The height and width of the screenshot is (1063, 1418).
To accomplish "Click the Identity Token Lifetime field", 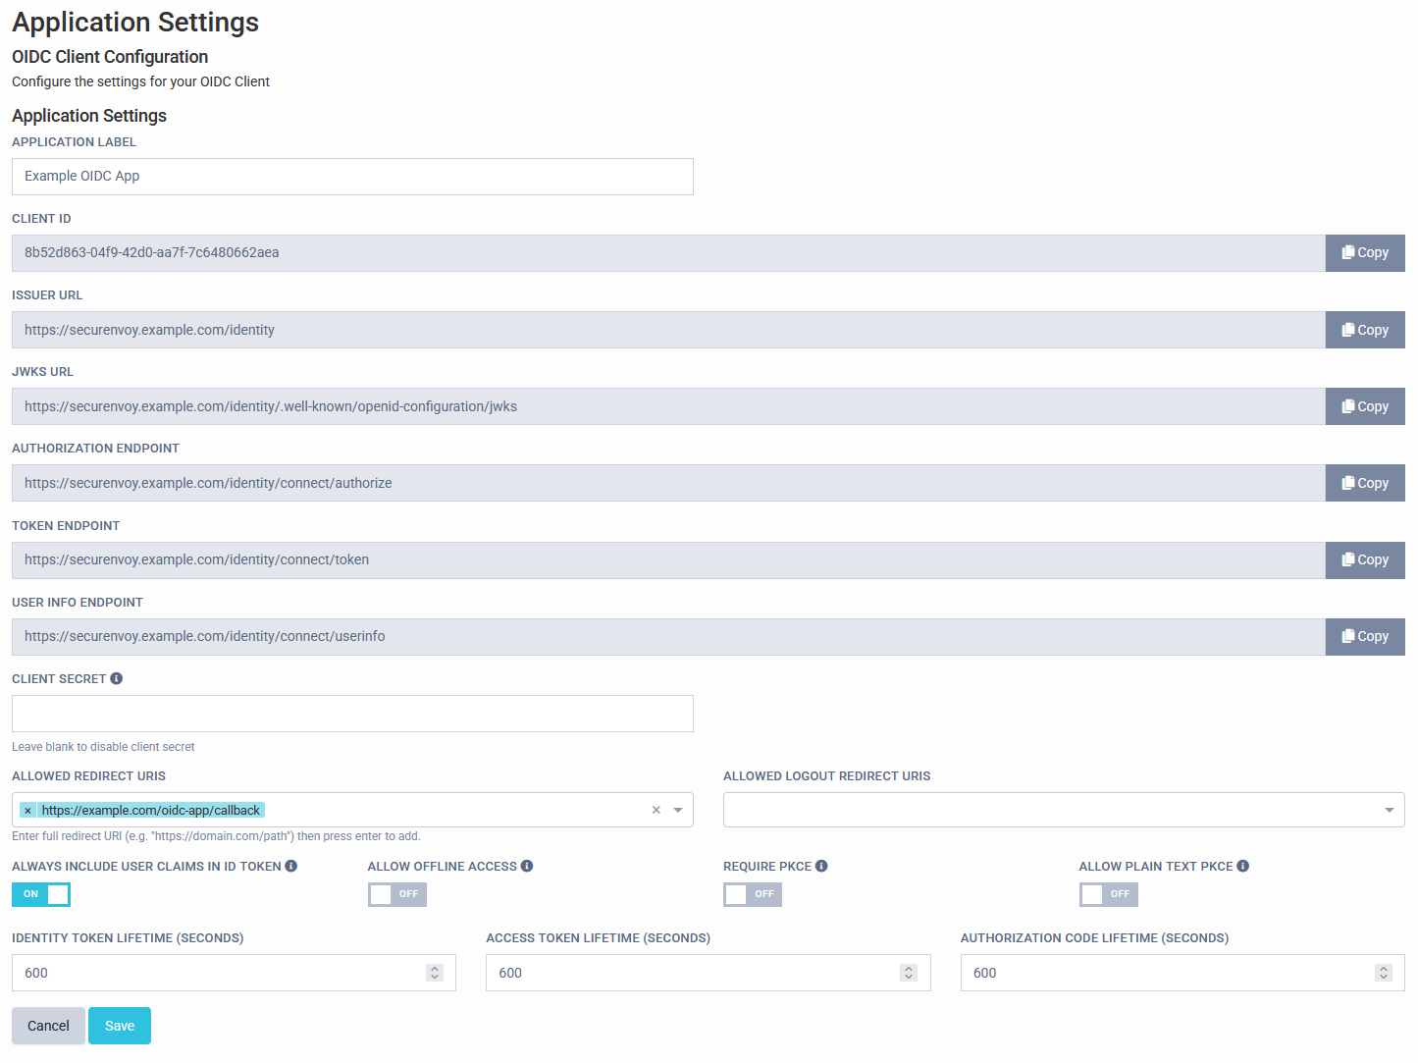I will coord(234,973).
